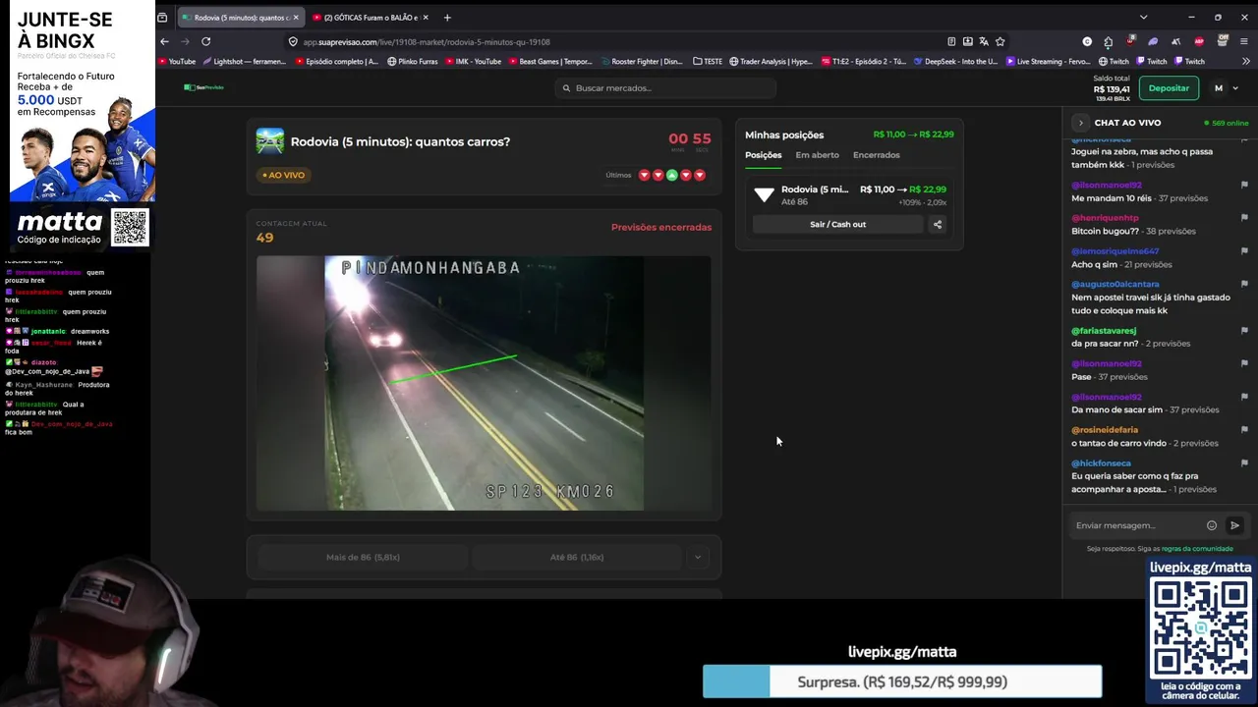Viewport: 1258px width, 707px height.
Task: Report the message from @henriquenhtp
Action: (x=1243, y=217)
